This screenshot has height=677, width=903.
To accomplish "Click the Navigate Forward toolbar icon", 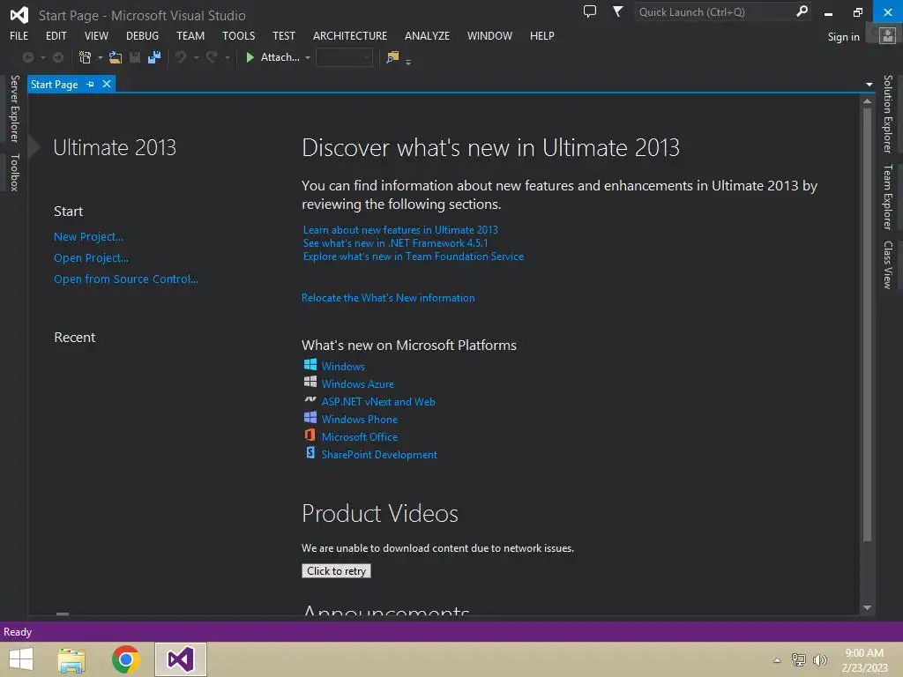I will coord(58,57).
